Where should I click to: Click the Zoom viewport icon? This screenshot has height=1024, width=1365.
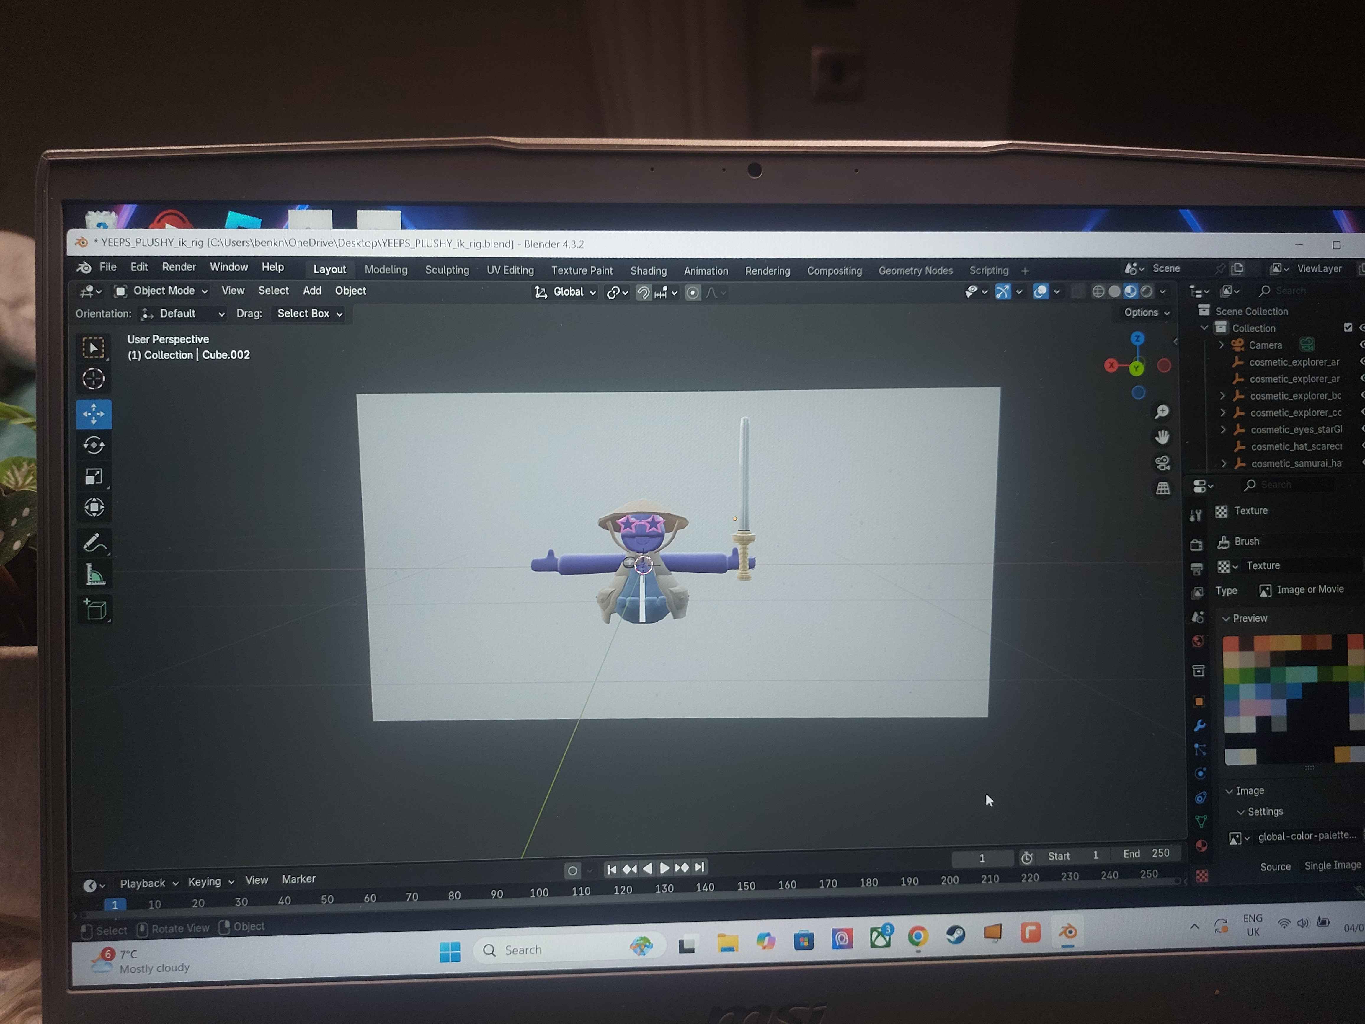coord(1162,412)
